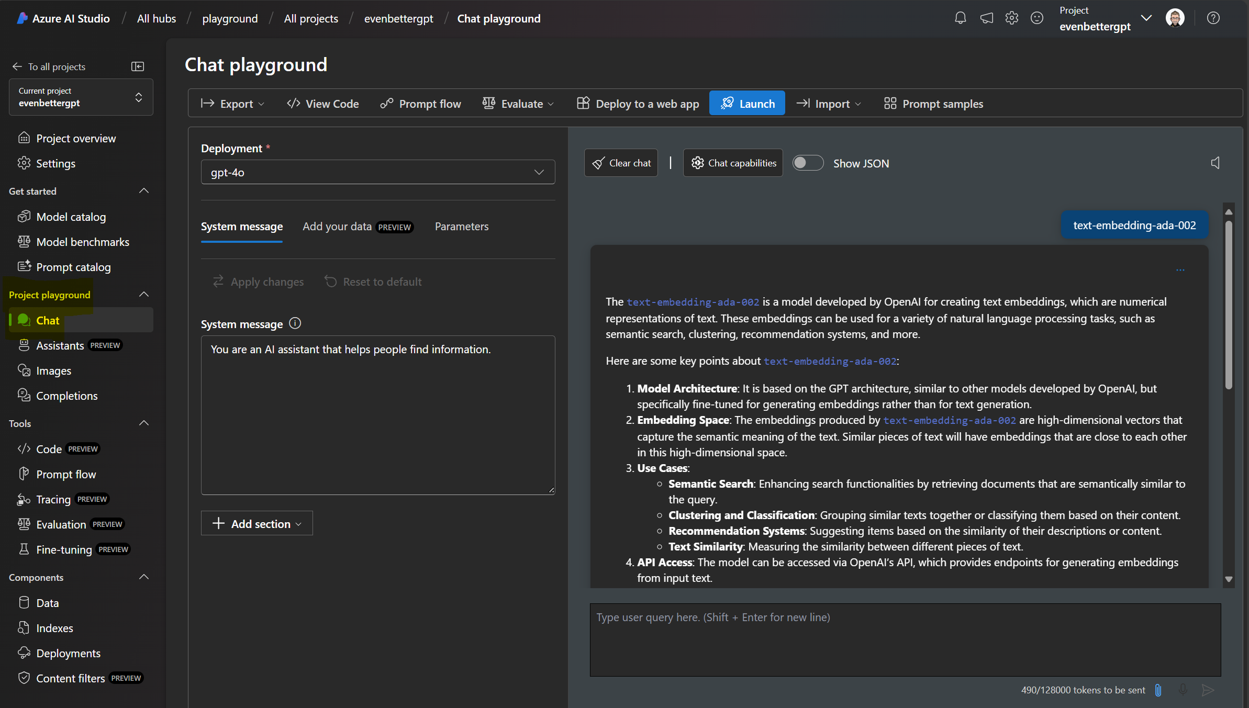Viewport: 1249px width, 708px height.
Task: Open the response more options ellipsis
Action: [1180, 270]
